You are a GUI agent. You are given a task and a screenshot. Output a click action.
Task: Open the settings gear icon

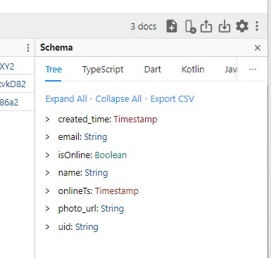tap(242, 26)
